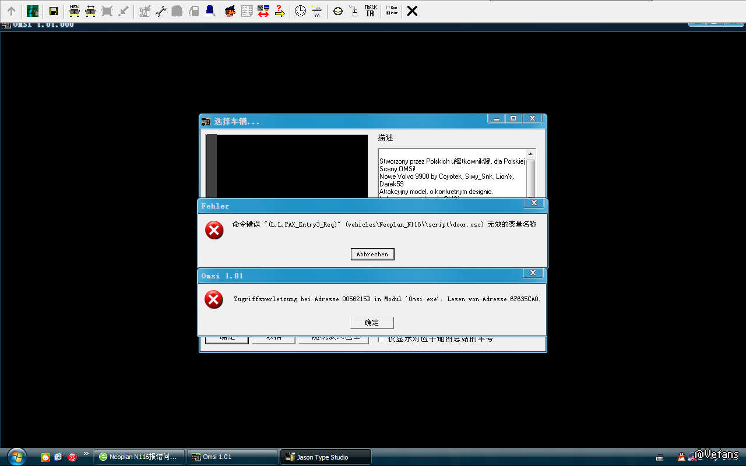The image size is (746, 466).
Task: Click the grayed square icon after the wrench
Action: pyautogui.click(x=177, y=11)
